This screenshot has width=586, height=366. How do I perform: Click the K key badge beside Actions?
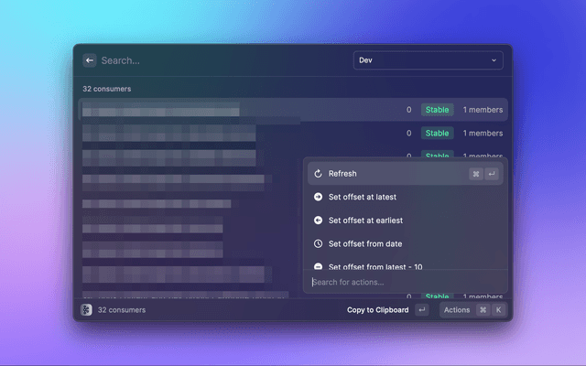point(498,310)
